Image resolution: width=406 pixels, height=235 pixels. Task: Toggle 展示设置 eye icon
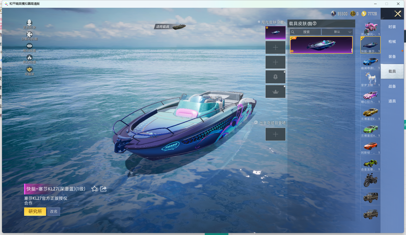click(29, 46)
